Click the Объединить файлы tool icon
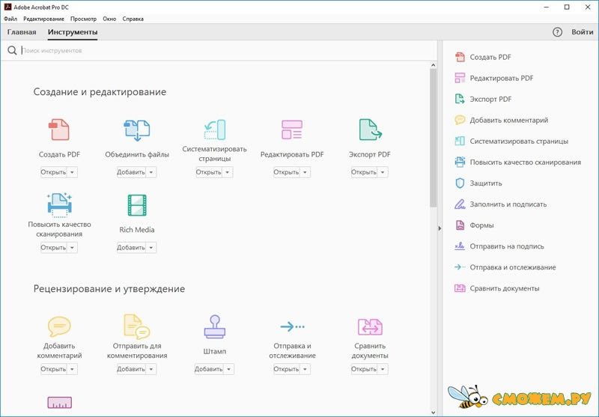Screen dimensions: 599x417 137,130
